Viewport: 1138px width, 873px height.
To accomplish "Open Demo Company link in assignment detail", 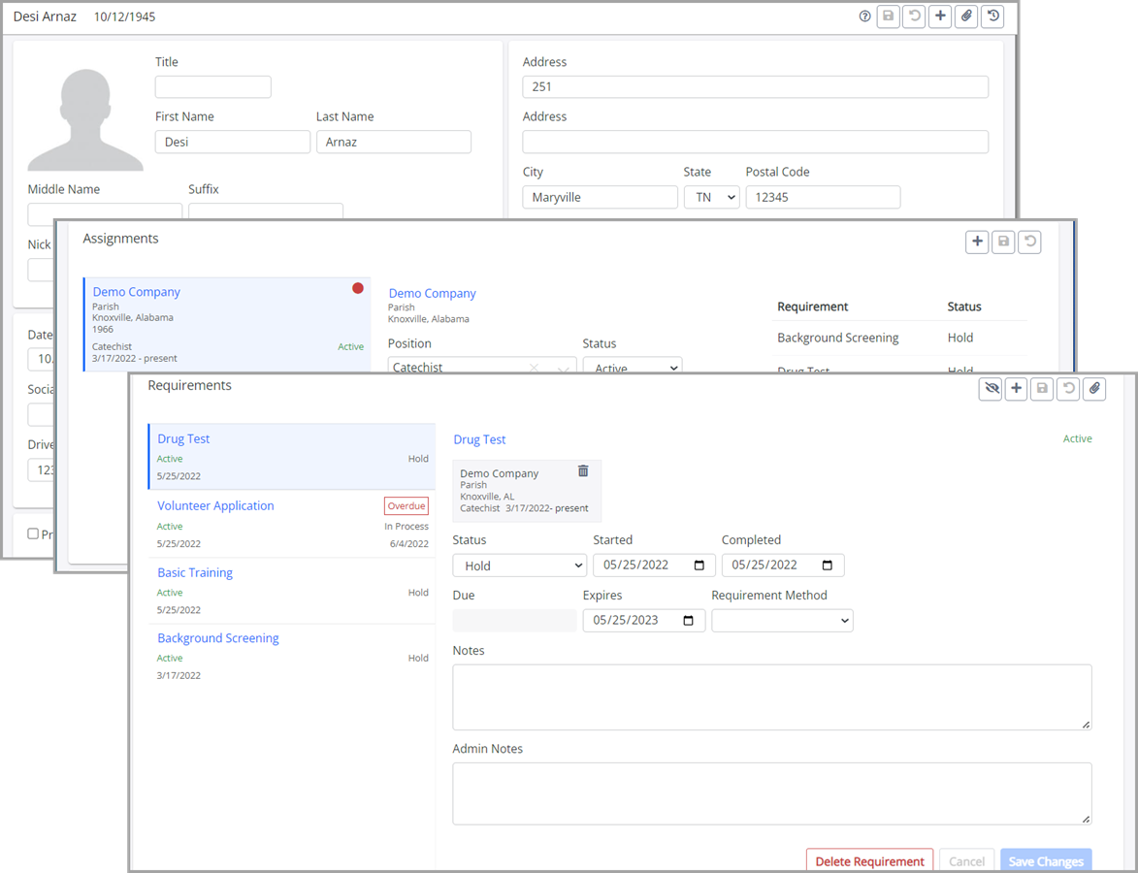I will 433,293.
